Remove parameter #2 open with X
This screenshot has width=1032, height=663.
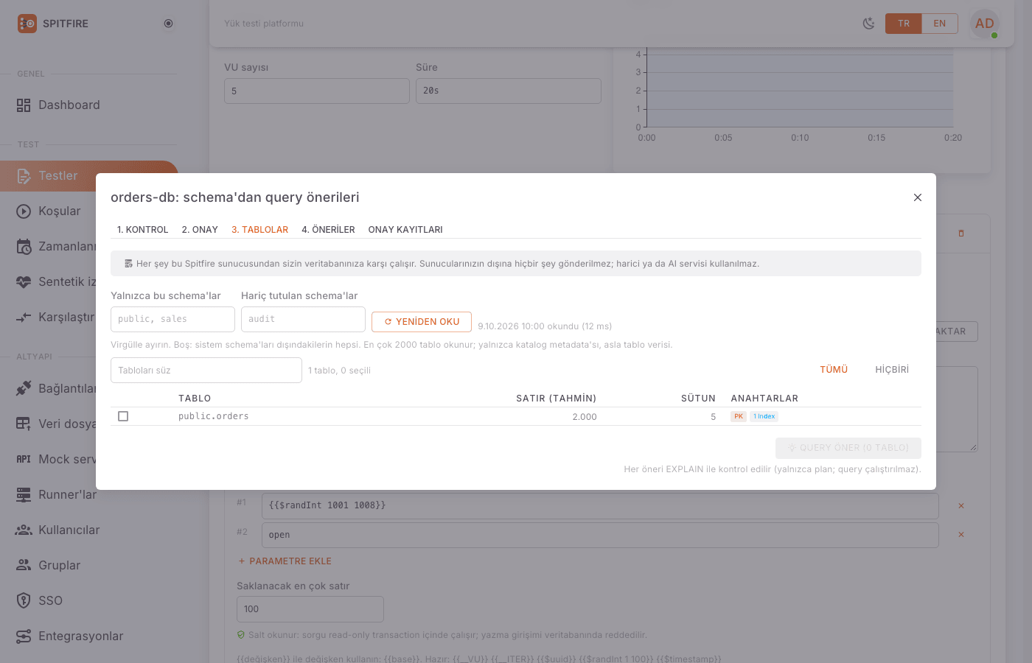point(961,535)
